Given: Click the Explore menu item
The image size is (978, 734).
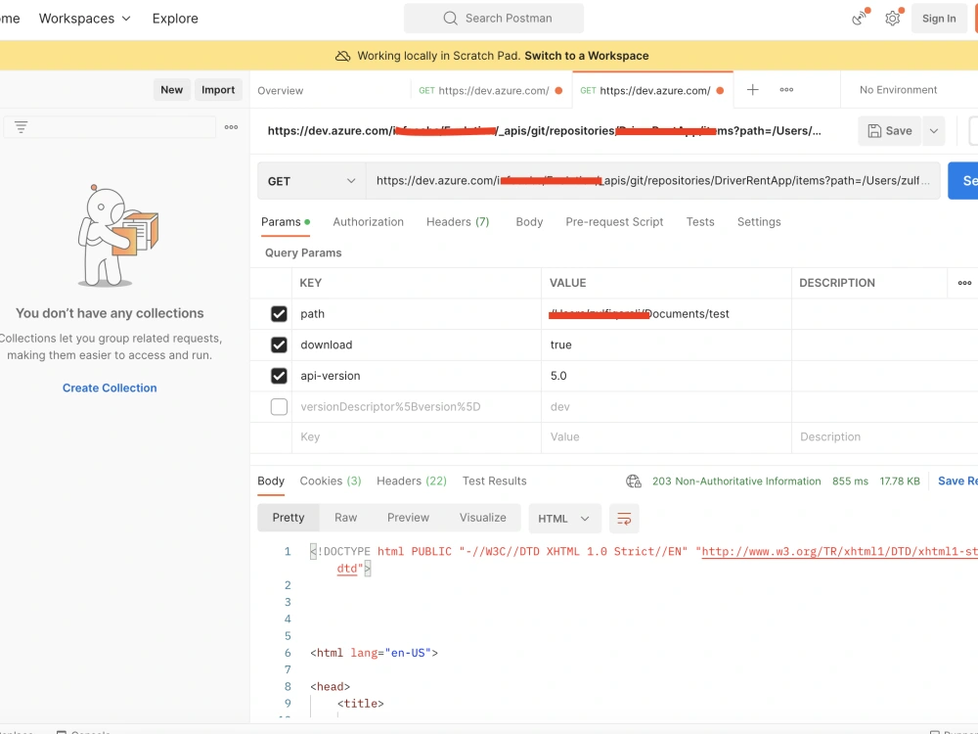Looking at the screenshot, I should (x=175, y=19).
